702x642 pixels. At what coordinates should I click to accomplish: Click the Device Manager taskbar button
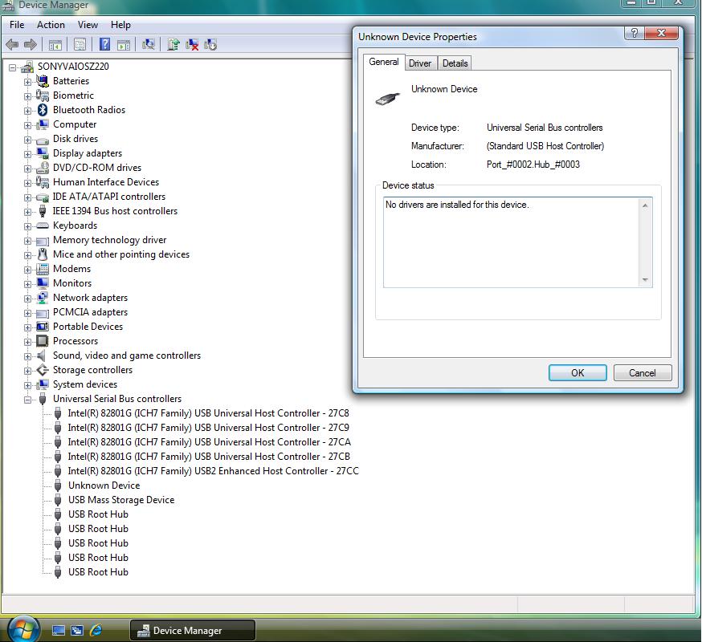coord(193,631)
